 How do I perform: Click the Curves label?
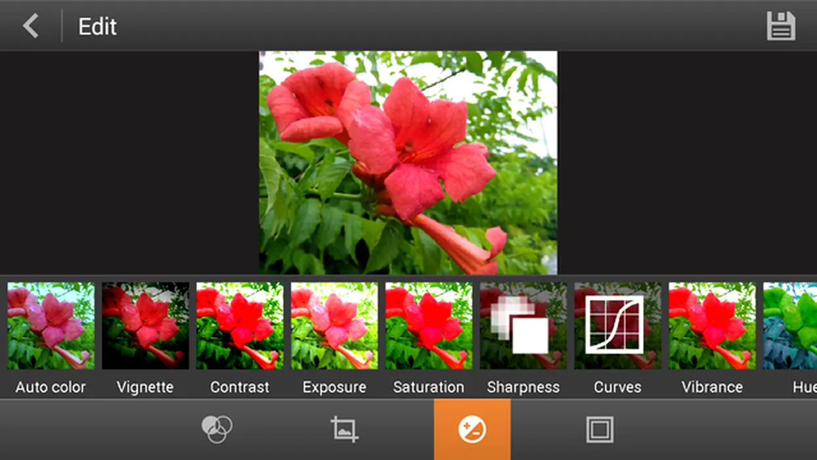pos(618,387)
